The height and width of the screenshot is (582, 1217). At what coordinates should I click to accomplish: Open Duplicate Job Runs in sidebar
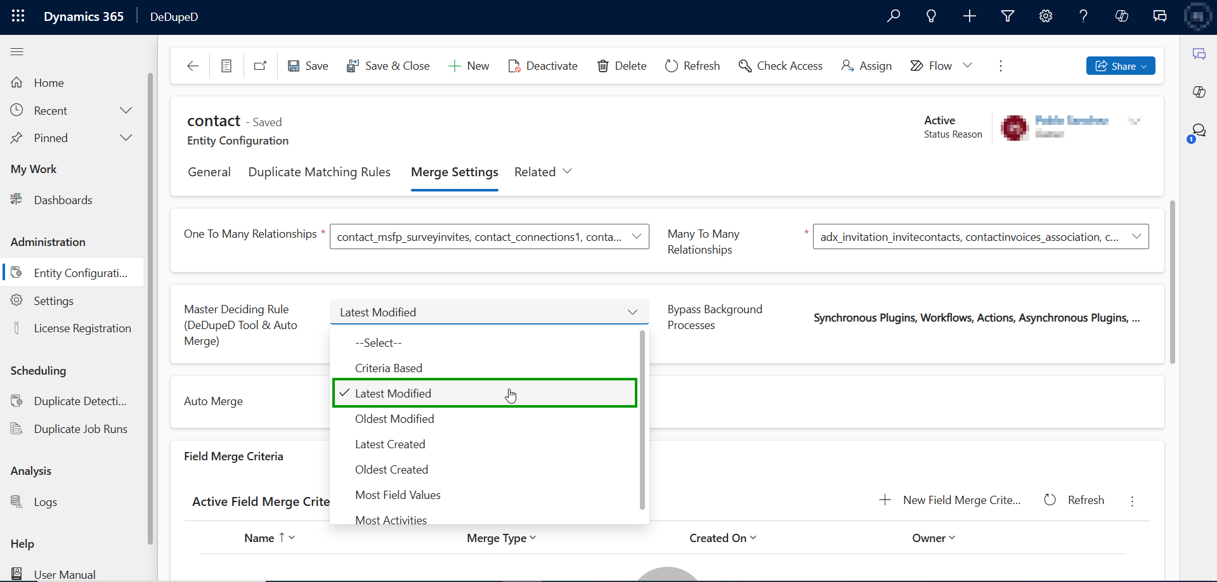click(80, 429)
